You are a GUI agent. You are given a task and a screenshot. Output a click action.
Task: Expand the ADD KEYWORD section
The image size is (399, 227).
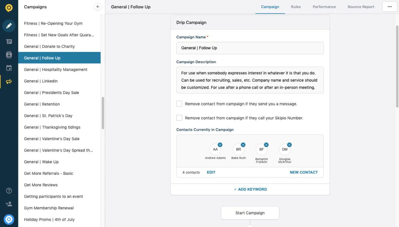[x=250, y=189]
